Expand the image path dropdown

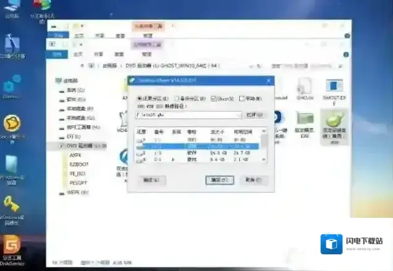[x=239, y=115]
